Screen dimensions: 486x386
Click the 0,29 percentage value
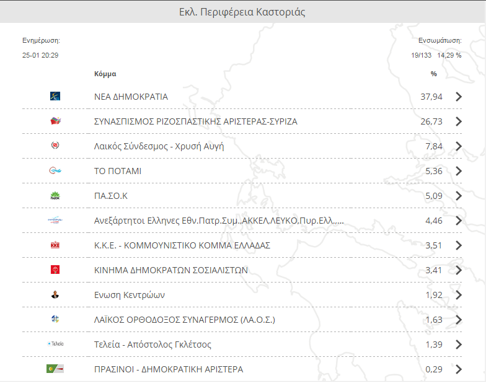pyautogui.click(x=434, y=369)
